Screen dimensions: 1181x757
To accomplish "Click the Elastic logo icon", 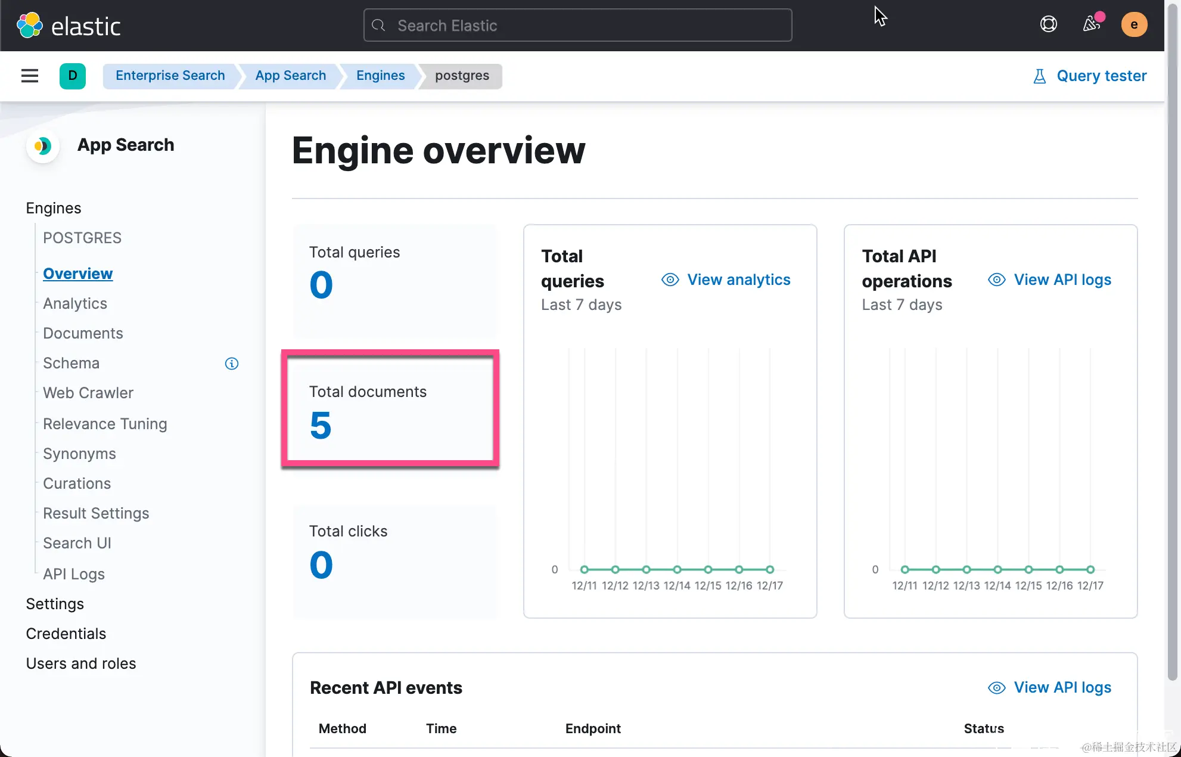I will click(30, 25).
